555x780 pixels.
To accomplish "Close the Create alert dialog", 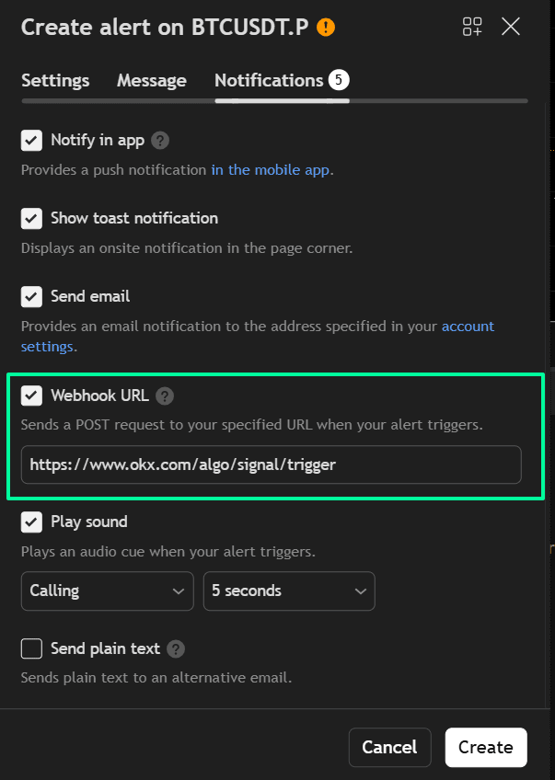I will pos(511,27).
